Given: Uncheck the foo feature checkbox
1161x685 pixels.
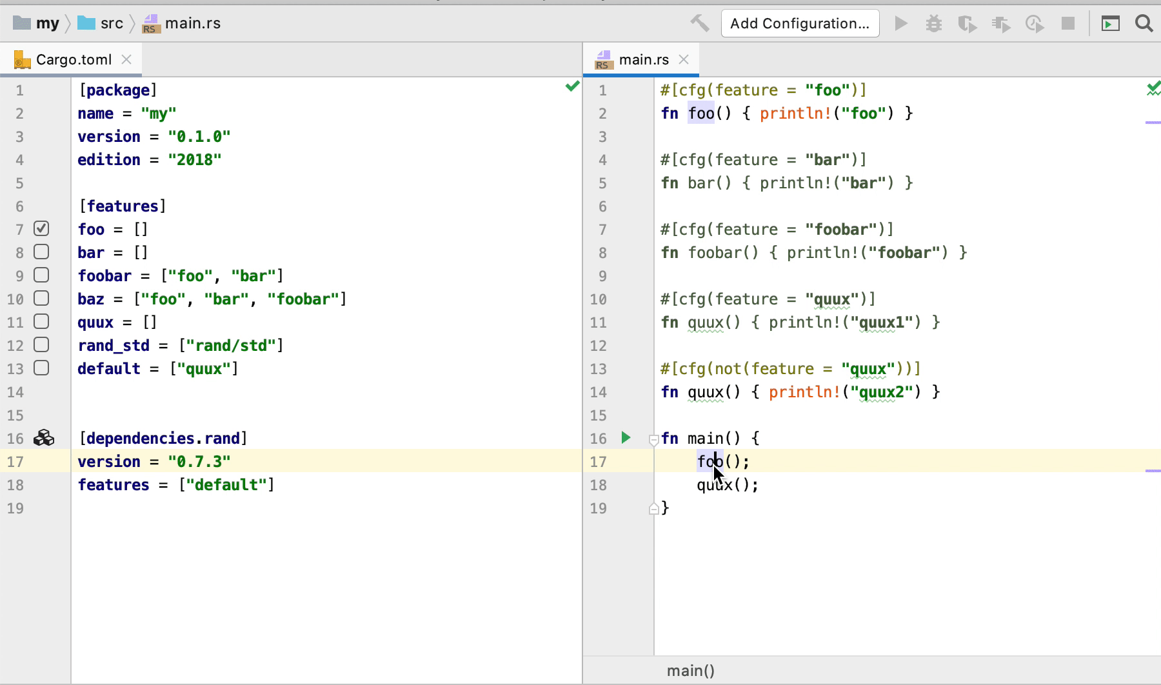Looking at the screenshot, I should tap(41, 228).
